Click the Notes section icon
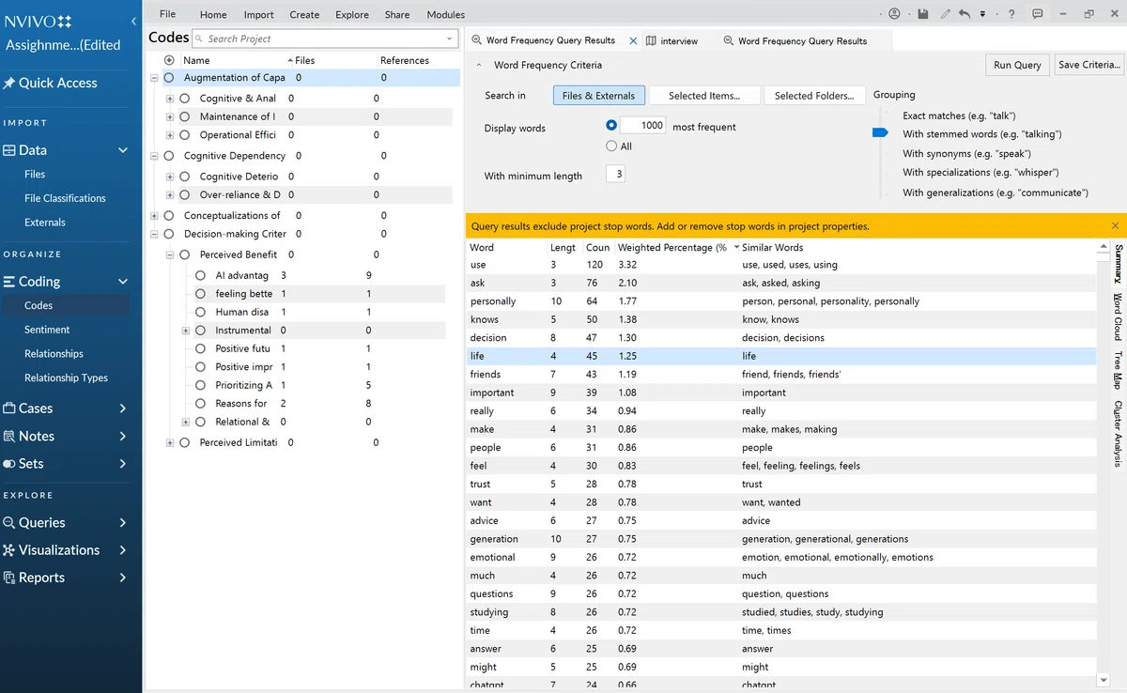Viewport: 1127px width, 693px height. click(10, 436)
